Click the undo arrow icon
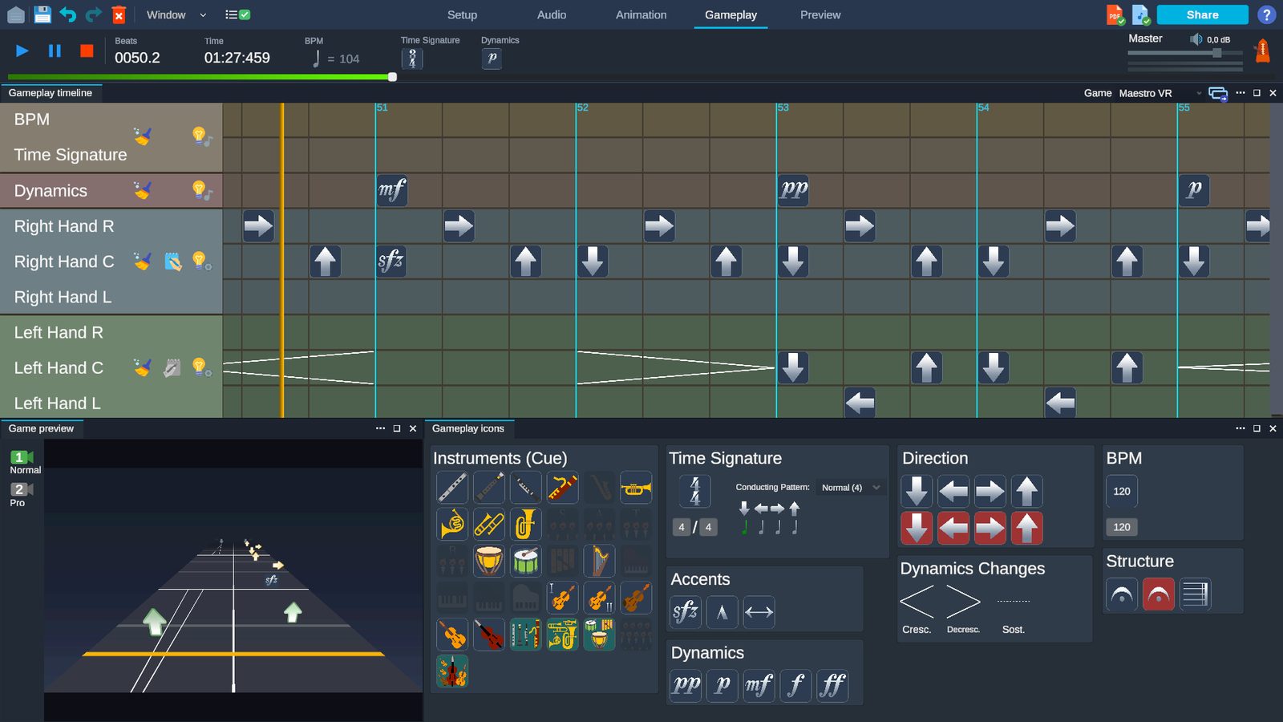This screenshot has width=1283, height=722. coord(67,14)
